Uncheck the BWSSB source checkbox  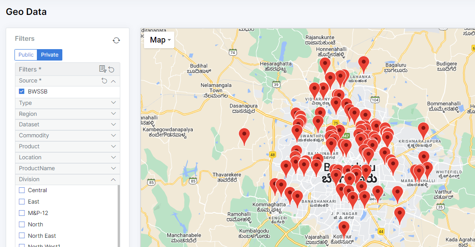tap(22, 92)
